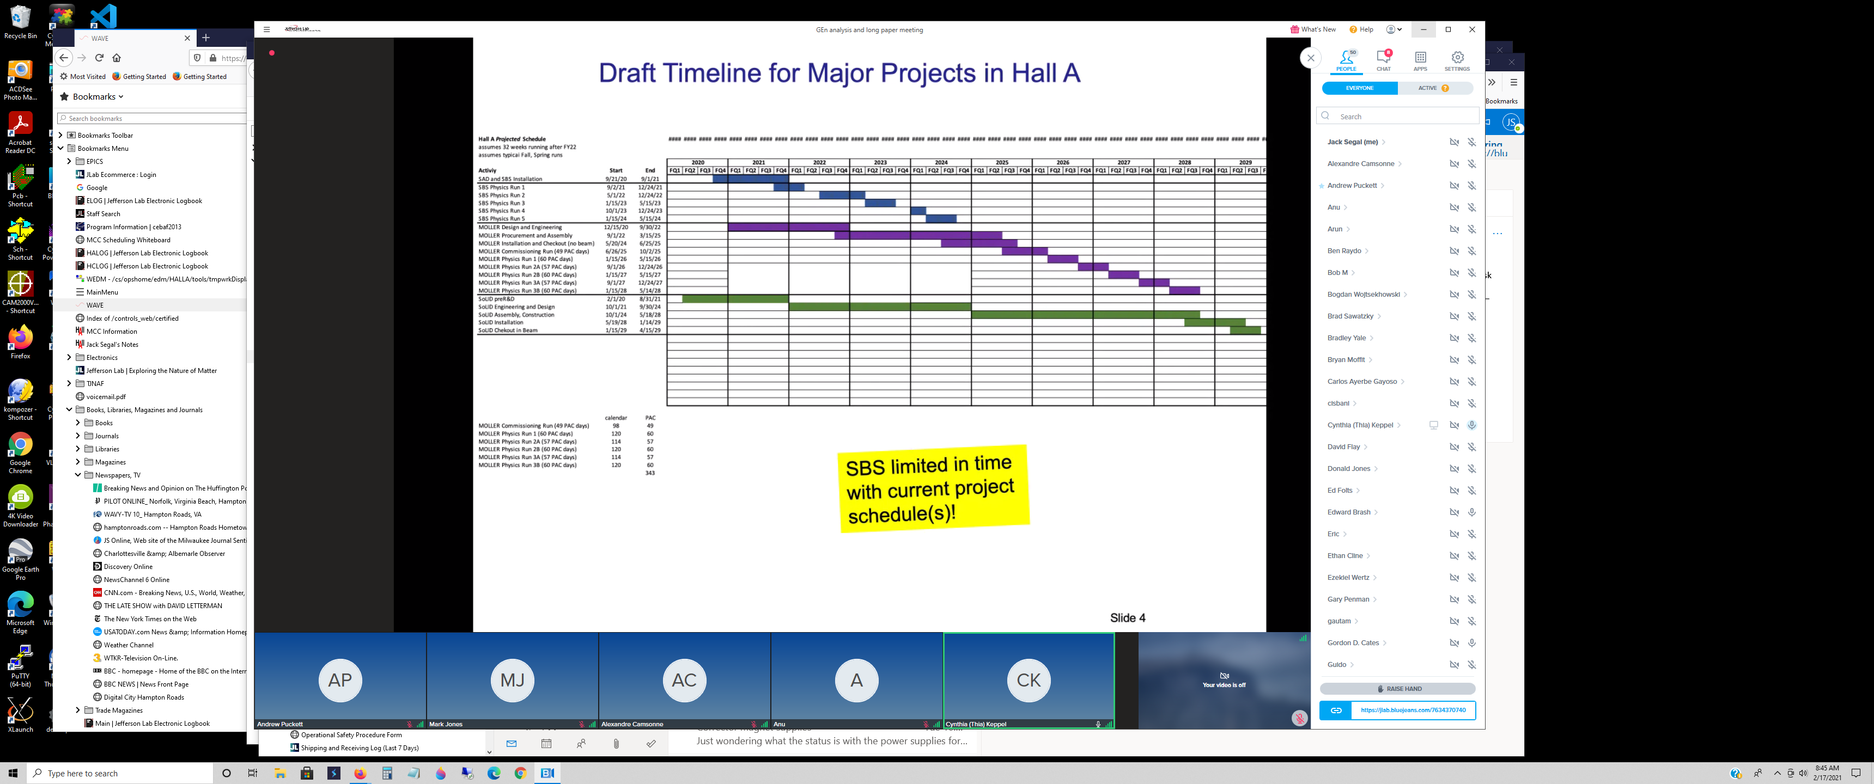The width and height of the screenshot is (1874, 784).
Task: Toggle Alexandre Camsonne's microphone icon
Action: point(1471,164)
